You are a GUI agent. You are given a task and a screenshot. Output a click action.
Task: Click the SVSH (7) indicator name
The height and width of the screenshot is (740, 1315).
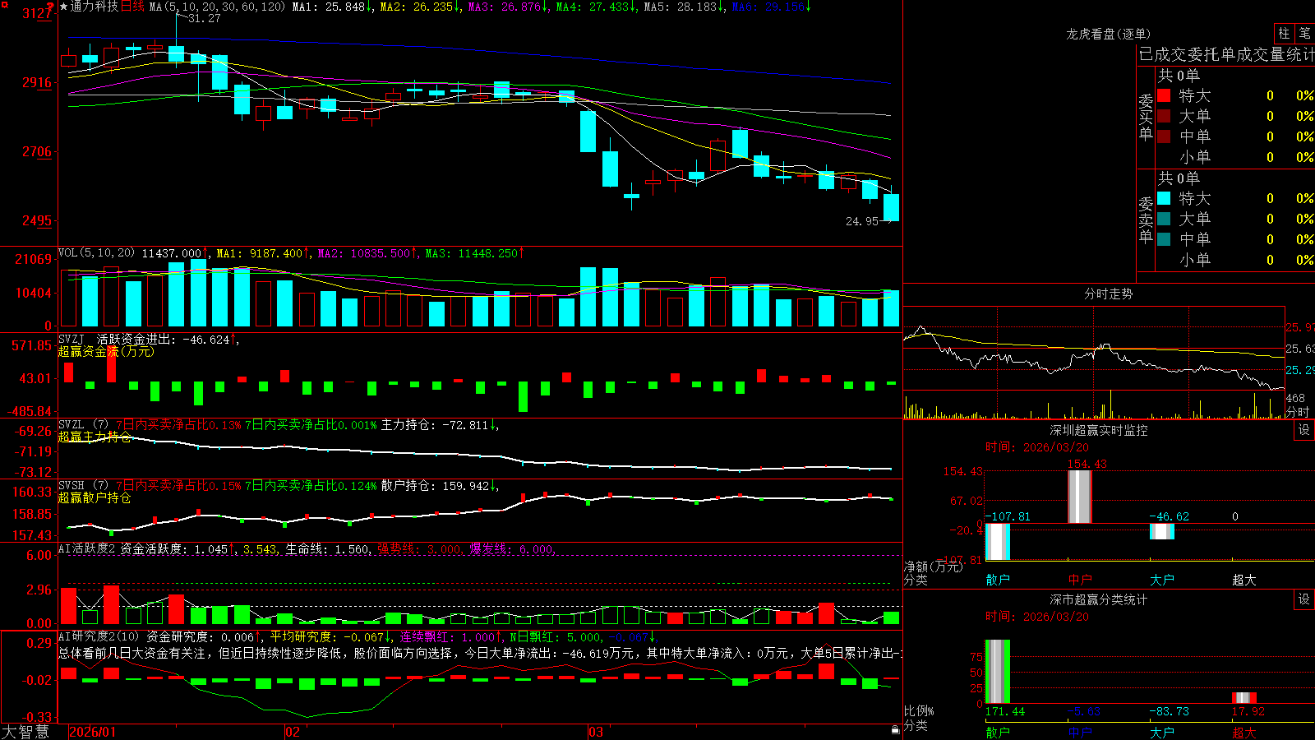pyautogui.click(x=83, y=486)
